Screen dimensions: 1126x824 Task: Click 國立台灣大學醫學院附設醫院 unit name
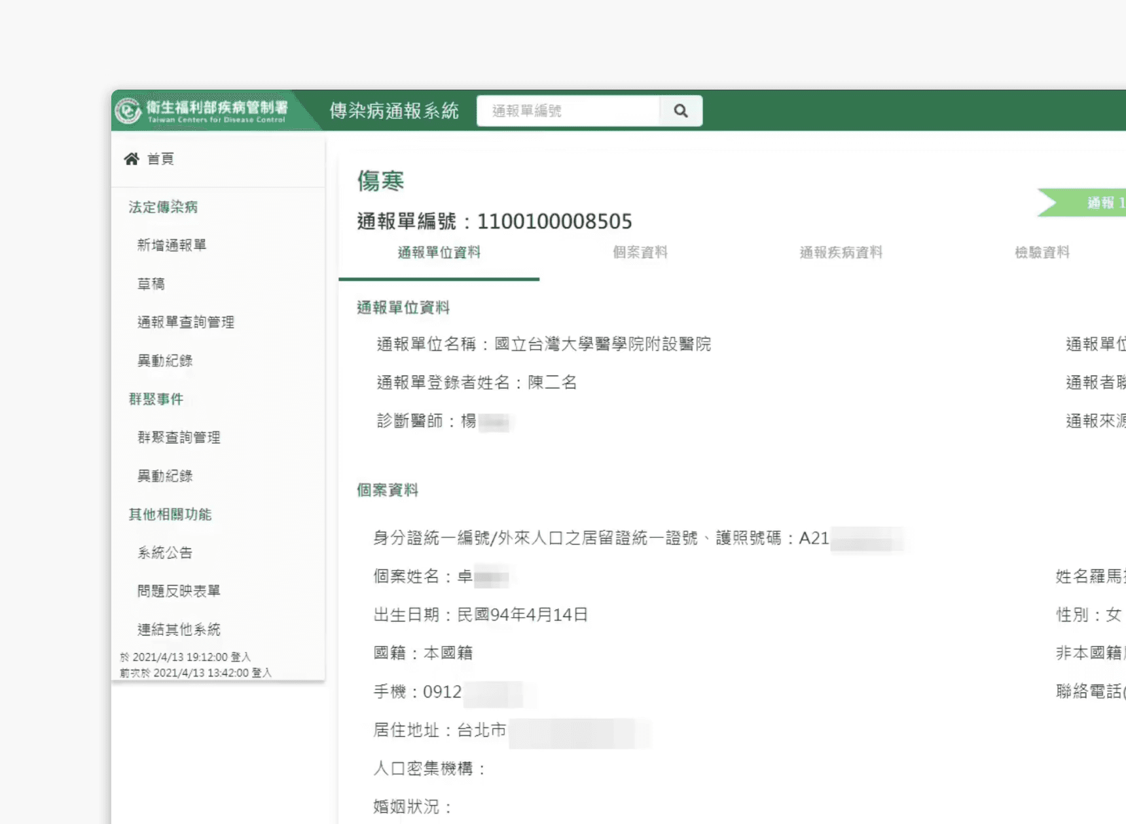602,344
